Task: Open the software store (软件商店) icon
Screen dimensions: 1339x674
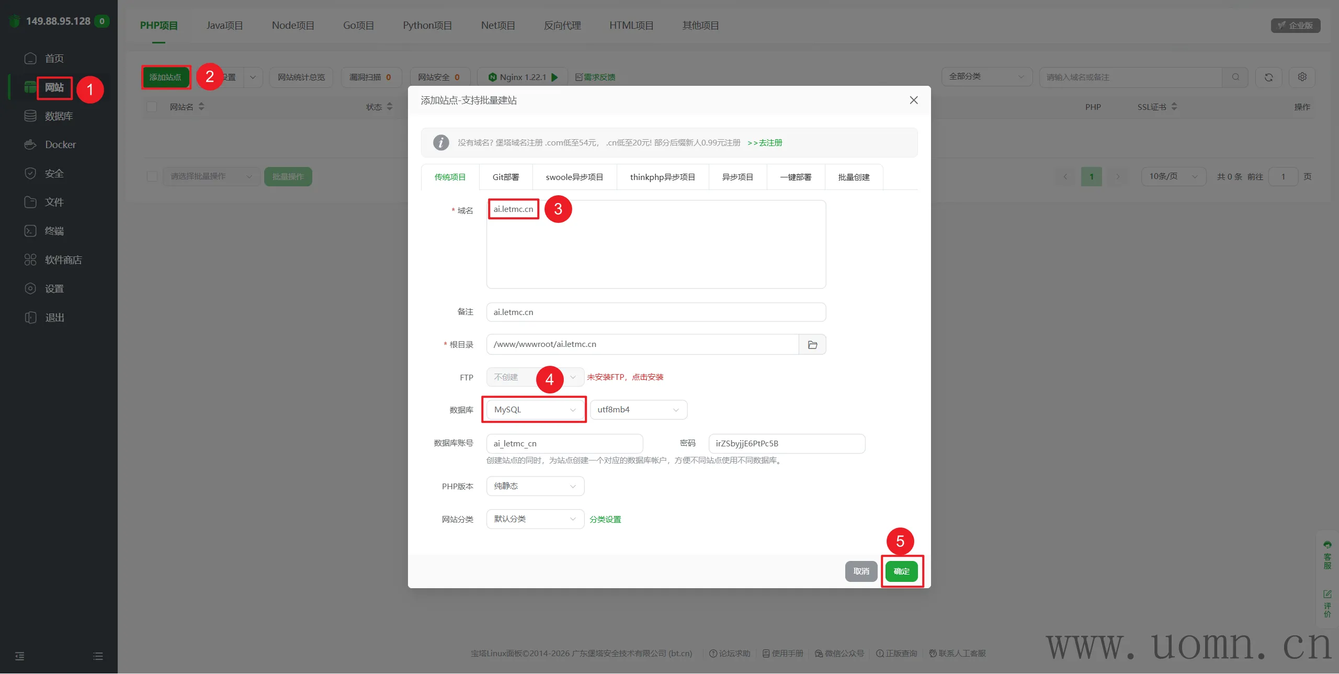Action: pyautogui.click(x=30, y=260)
